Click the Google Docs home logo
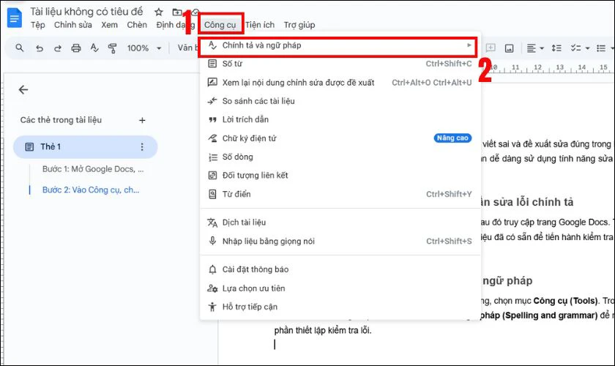Viewport: 615px width, 366px height. [15, 18]
